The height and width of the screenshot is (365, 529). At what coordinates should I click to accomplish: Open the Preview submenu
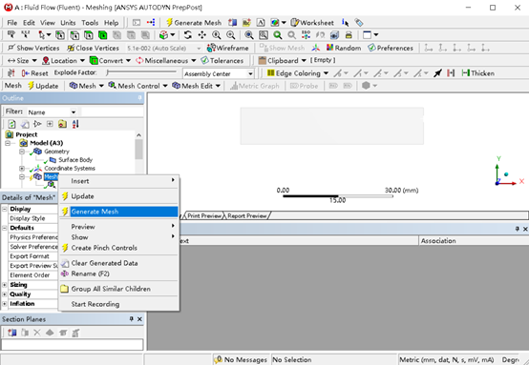(118, 227)
